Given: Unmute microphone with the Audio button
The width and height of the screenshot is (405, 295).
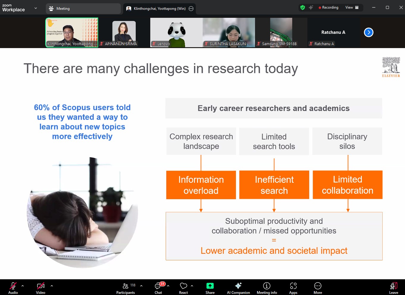Looking at the screenshot, I should tap(13, 288).
